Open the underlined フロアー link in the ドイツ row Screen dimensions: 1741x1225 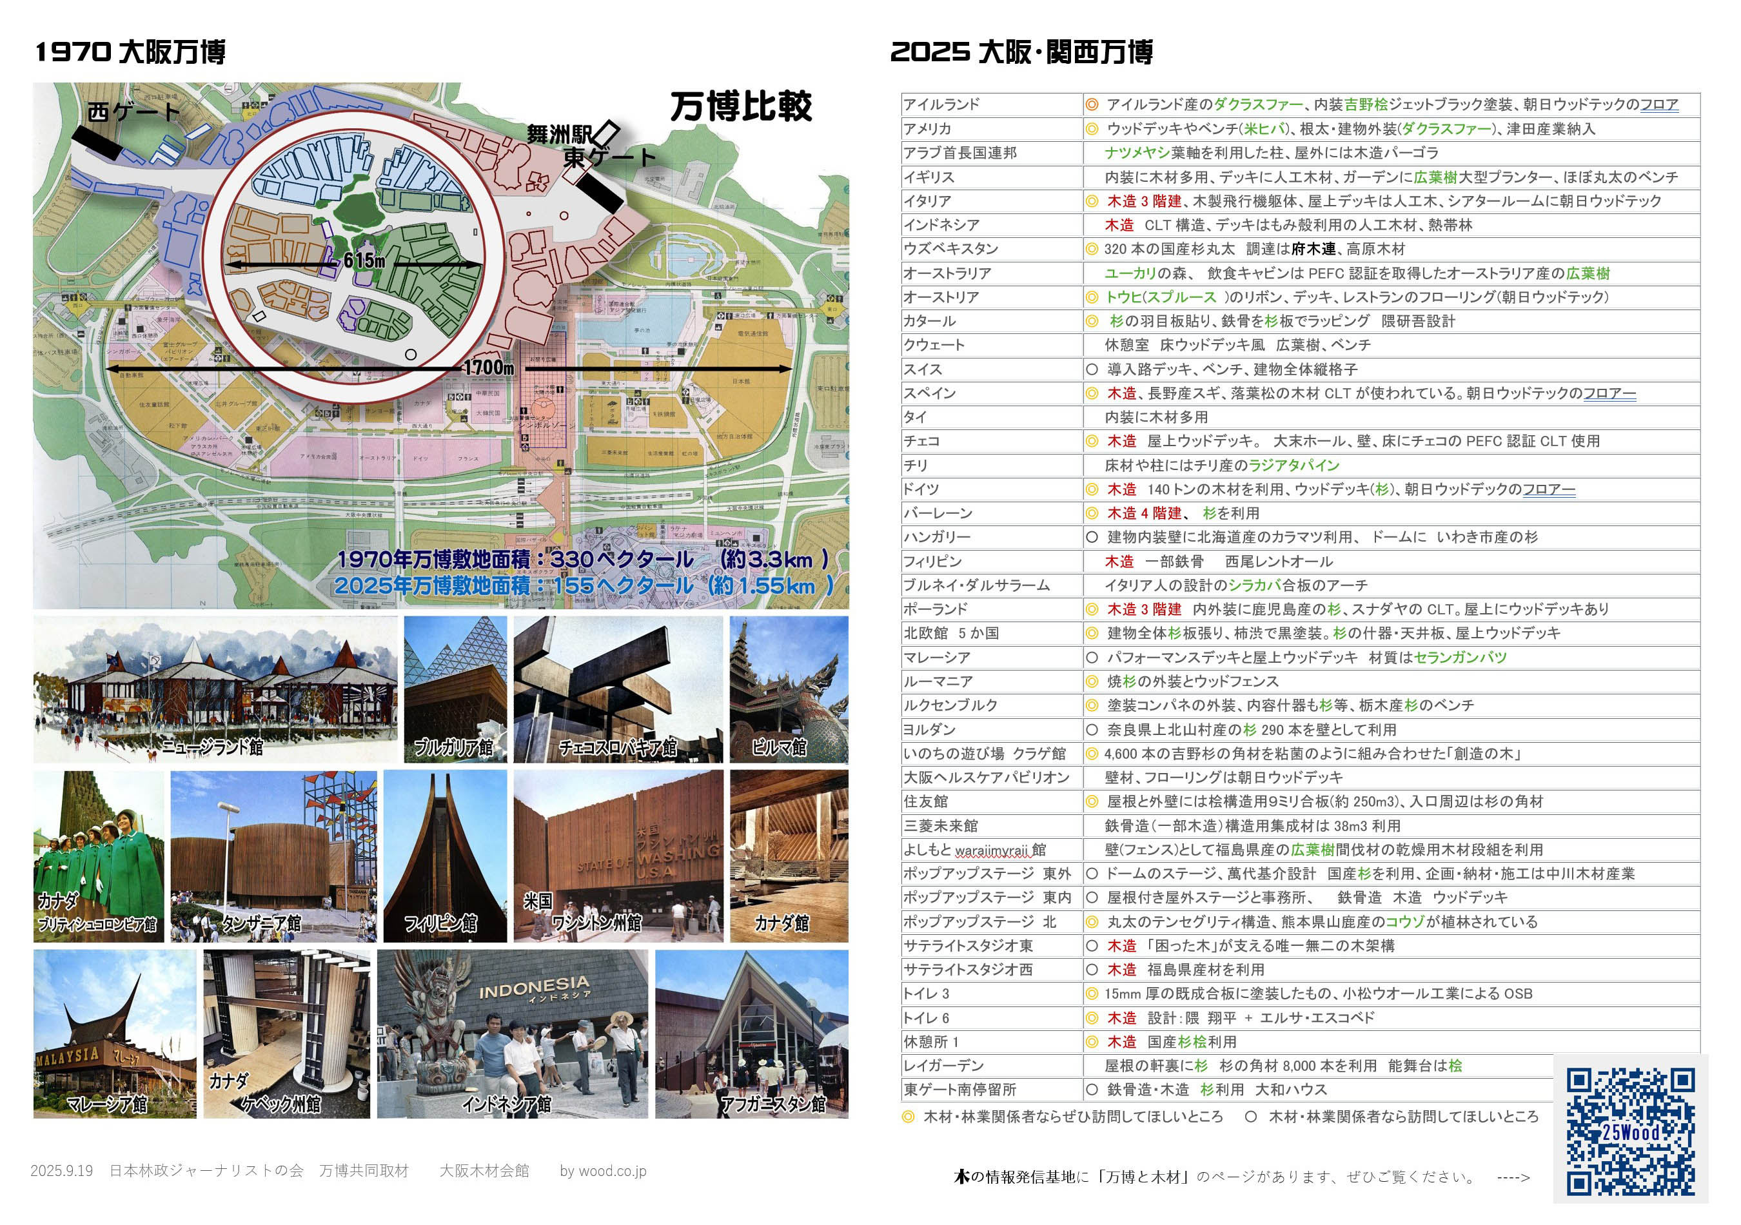pyautogui.click(x=1548, y=490)
